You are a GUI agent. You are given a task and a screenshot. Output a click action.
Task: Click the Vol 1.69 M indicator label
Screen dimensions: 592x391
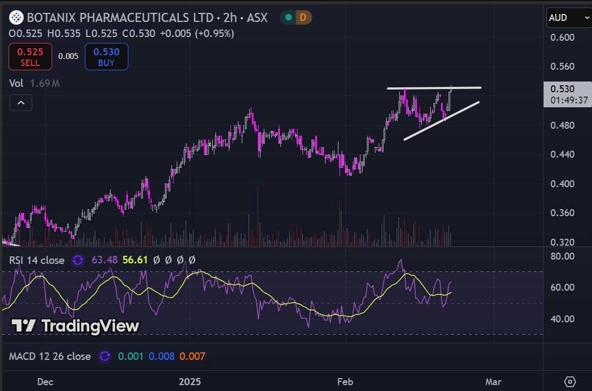(34, 83)
